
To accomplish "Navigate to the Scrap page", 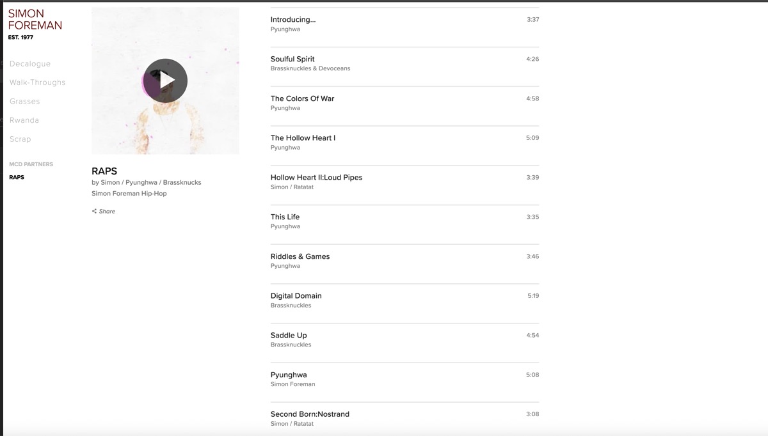I will click(20, 139).
